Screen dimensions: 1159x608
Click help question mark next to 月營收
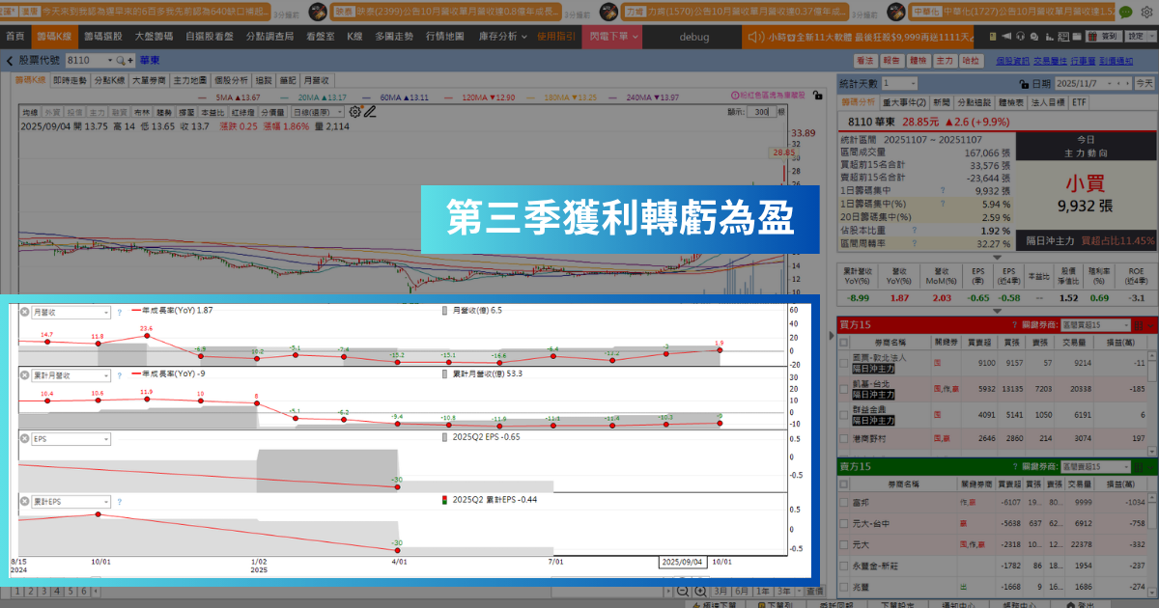coord(120,313)
